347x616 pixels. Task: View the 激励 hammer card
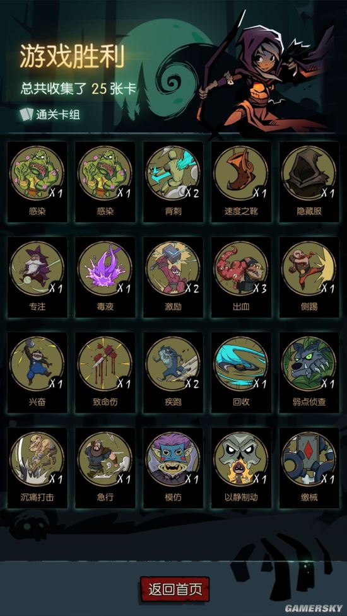(x=173, y=277)
